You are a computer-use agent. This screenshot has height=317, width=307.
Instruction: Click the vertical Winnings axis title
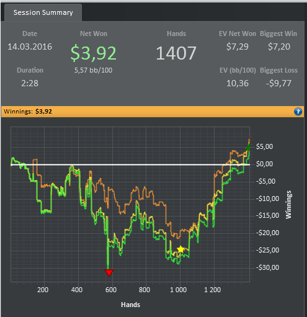(x=288, y=205)
